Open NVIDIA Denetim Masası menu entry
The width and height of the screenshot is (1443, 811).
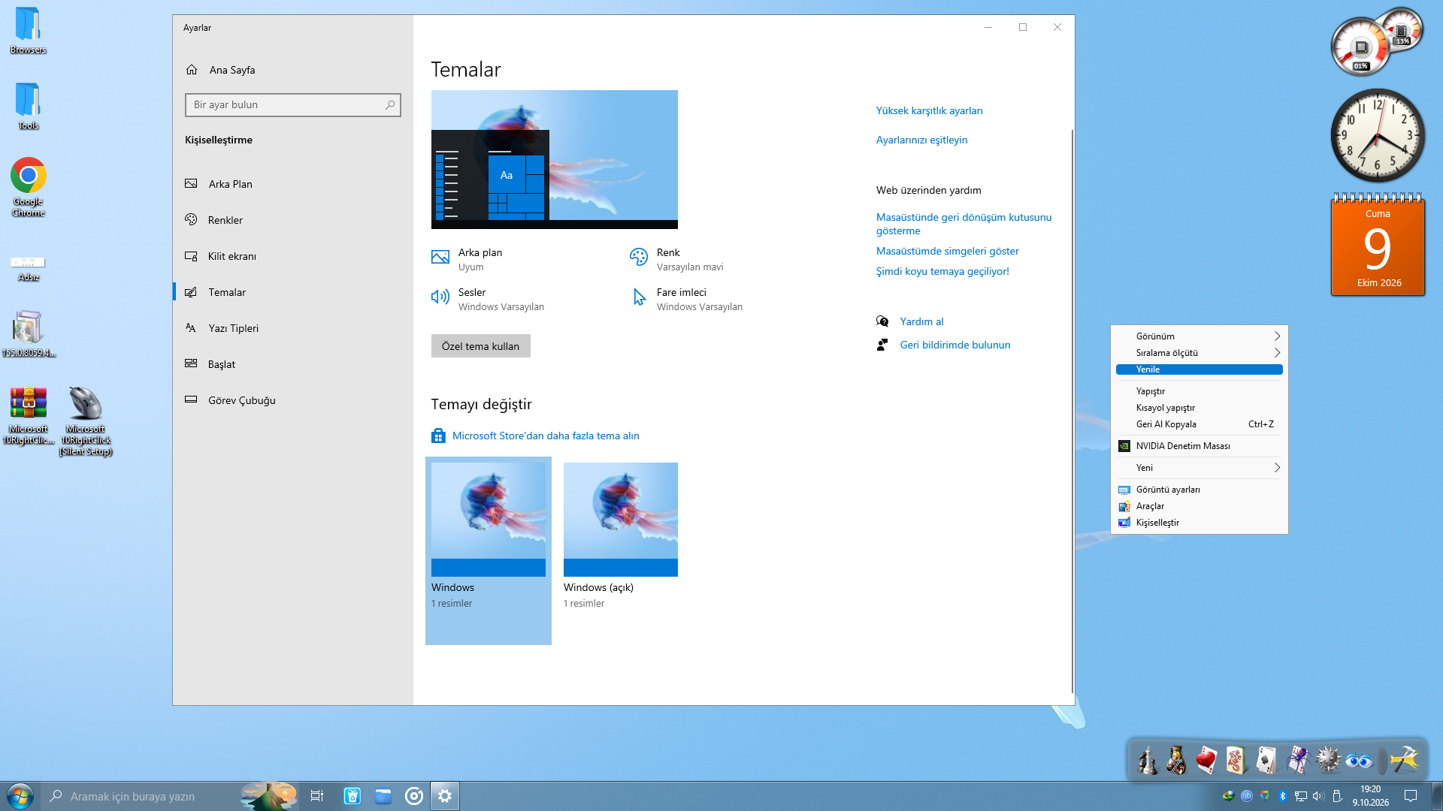point(1199,446)
